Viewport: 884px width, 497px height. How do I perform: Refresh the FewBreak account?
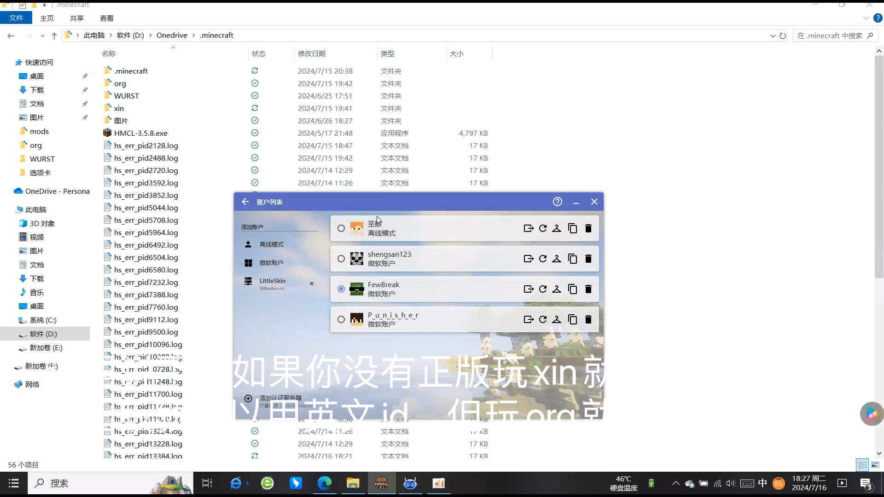(543, 289)
